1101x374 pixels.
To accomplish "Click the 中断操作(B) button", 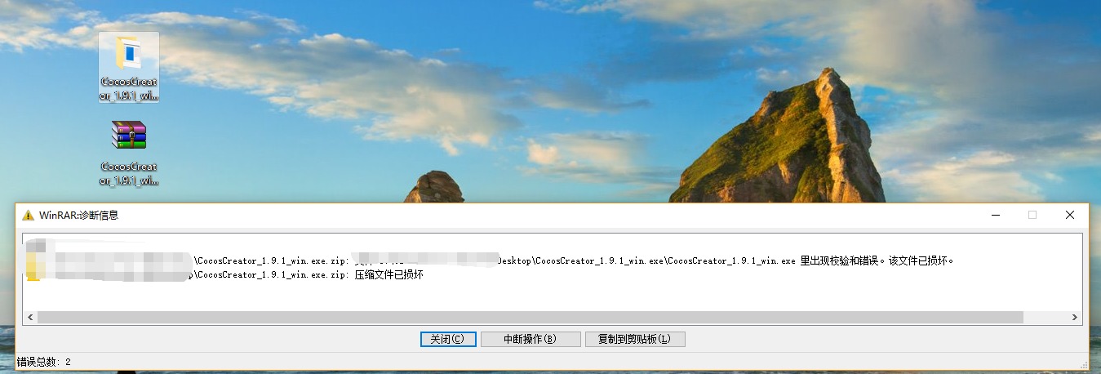I will coord(531,339).
